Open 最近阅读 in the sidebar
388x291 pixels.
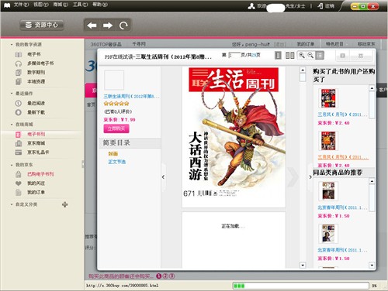point(36,103)
